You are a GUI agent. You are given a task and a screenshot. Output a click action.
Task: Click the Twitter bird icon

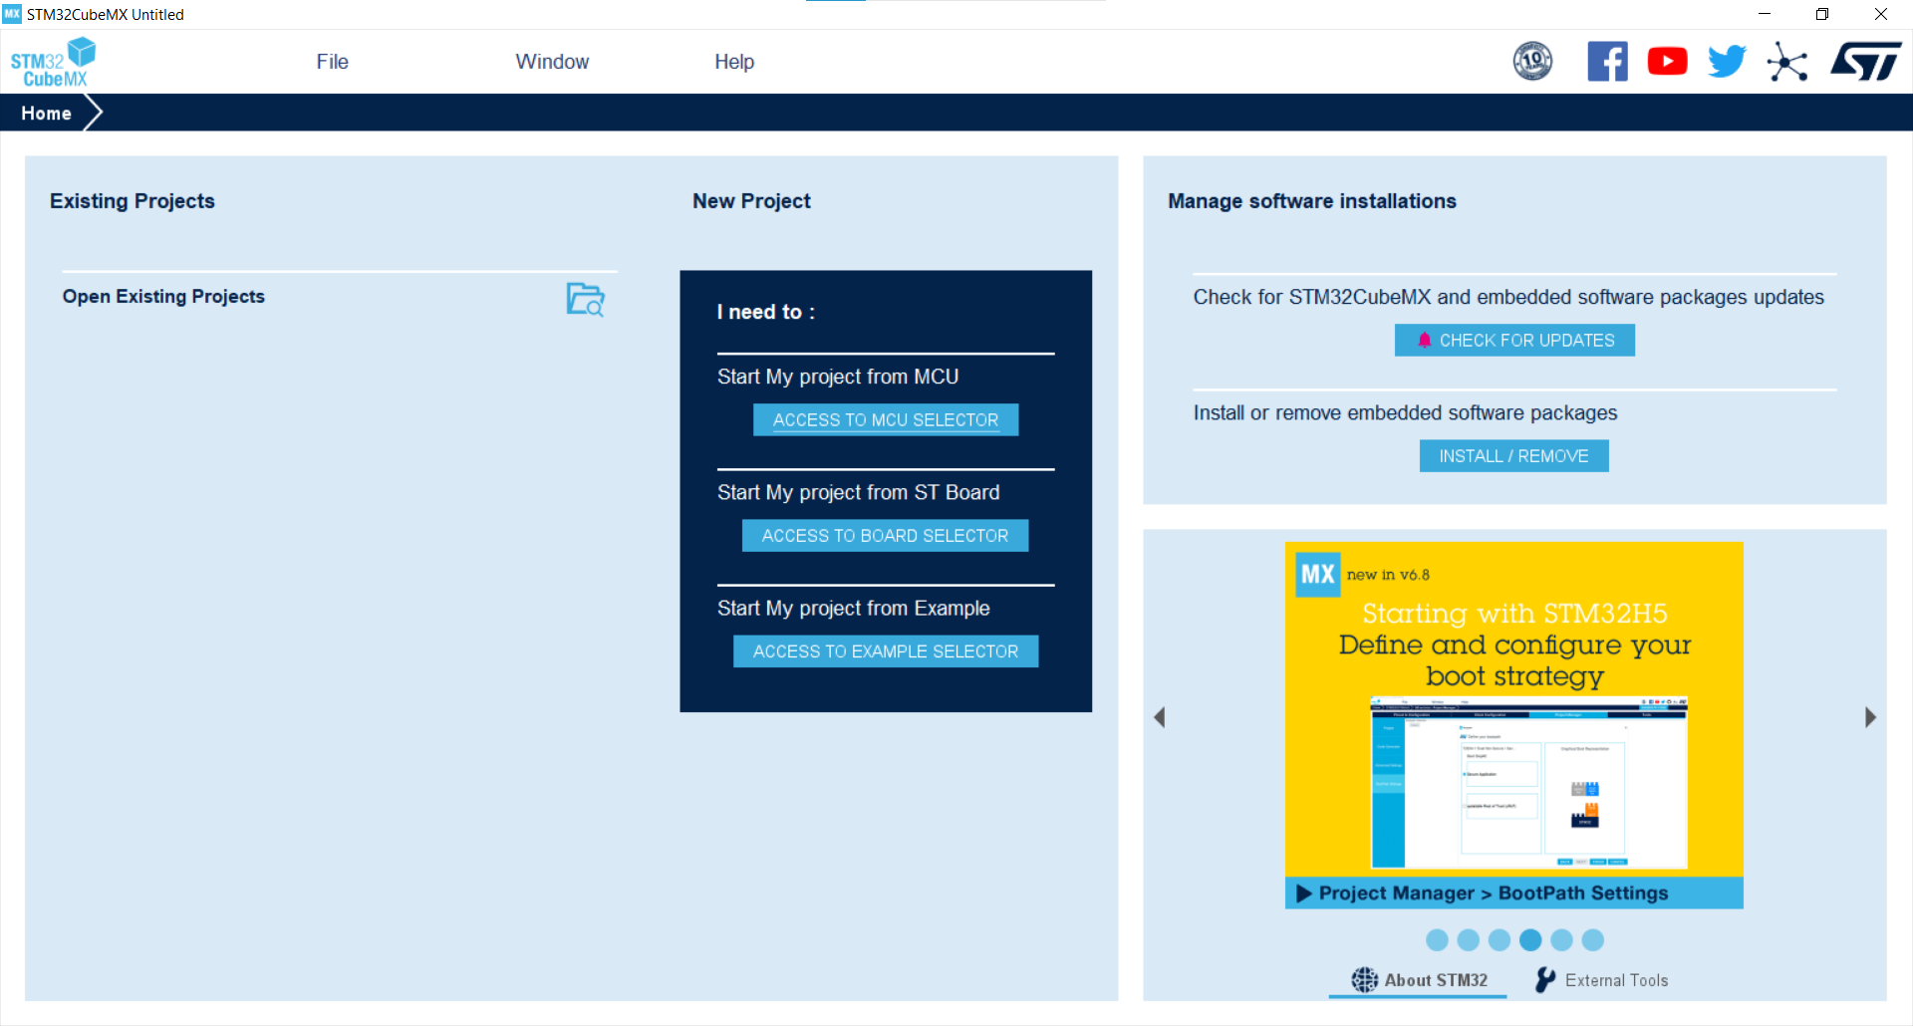click(1727, 62)
